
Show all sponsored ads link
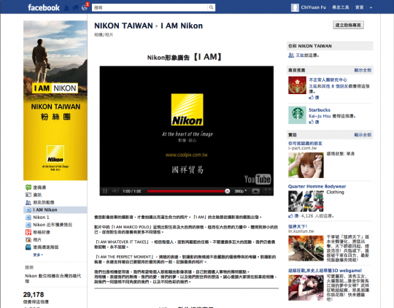[363, 135]
